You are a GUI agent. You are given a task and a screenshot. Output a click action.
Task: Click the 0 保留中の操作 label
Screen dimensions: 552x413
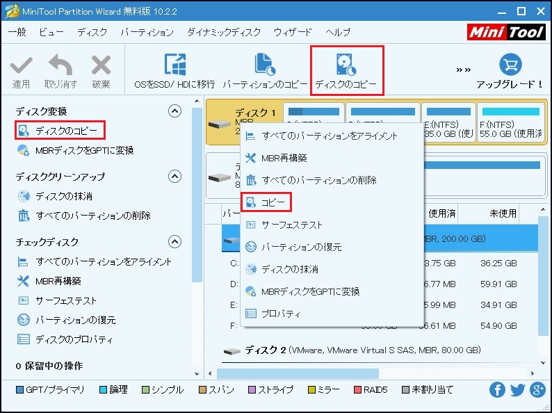point(49,366)
